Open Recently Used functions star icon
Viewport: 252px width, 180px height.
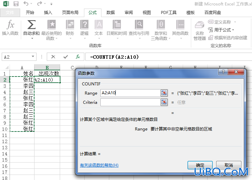[52, 25]
